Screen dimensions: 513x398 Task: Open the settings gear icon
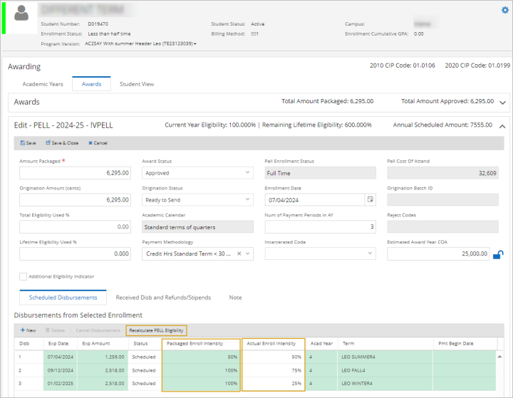pyautogui.click(x=505, y=10)
